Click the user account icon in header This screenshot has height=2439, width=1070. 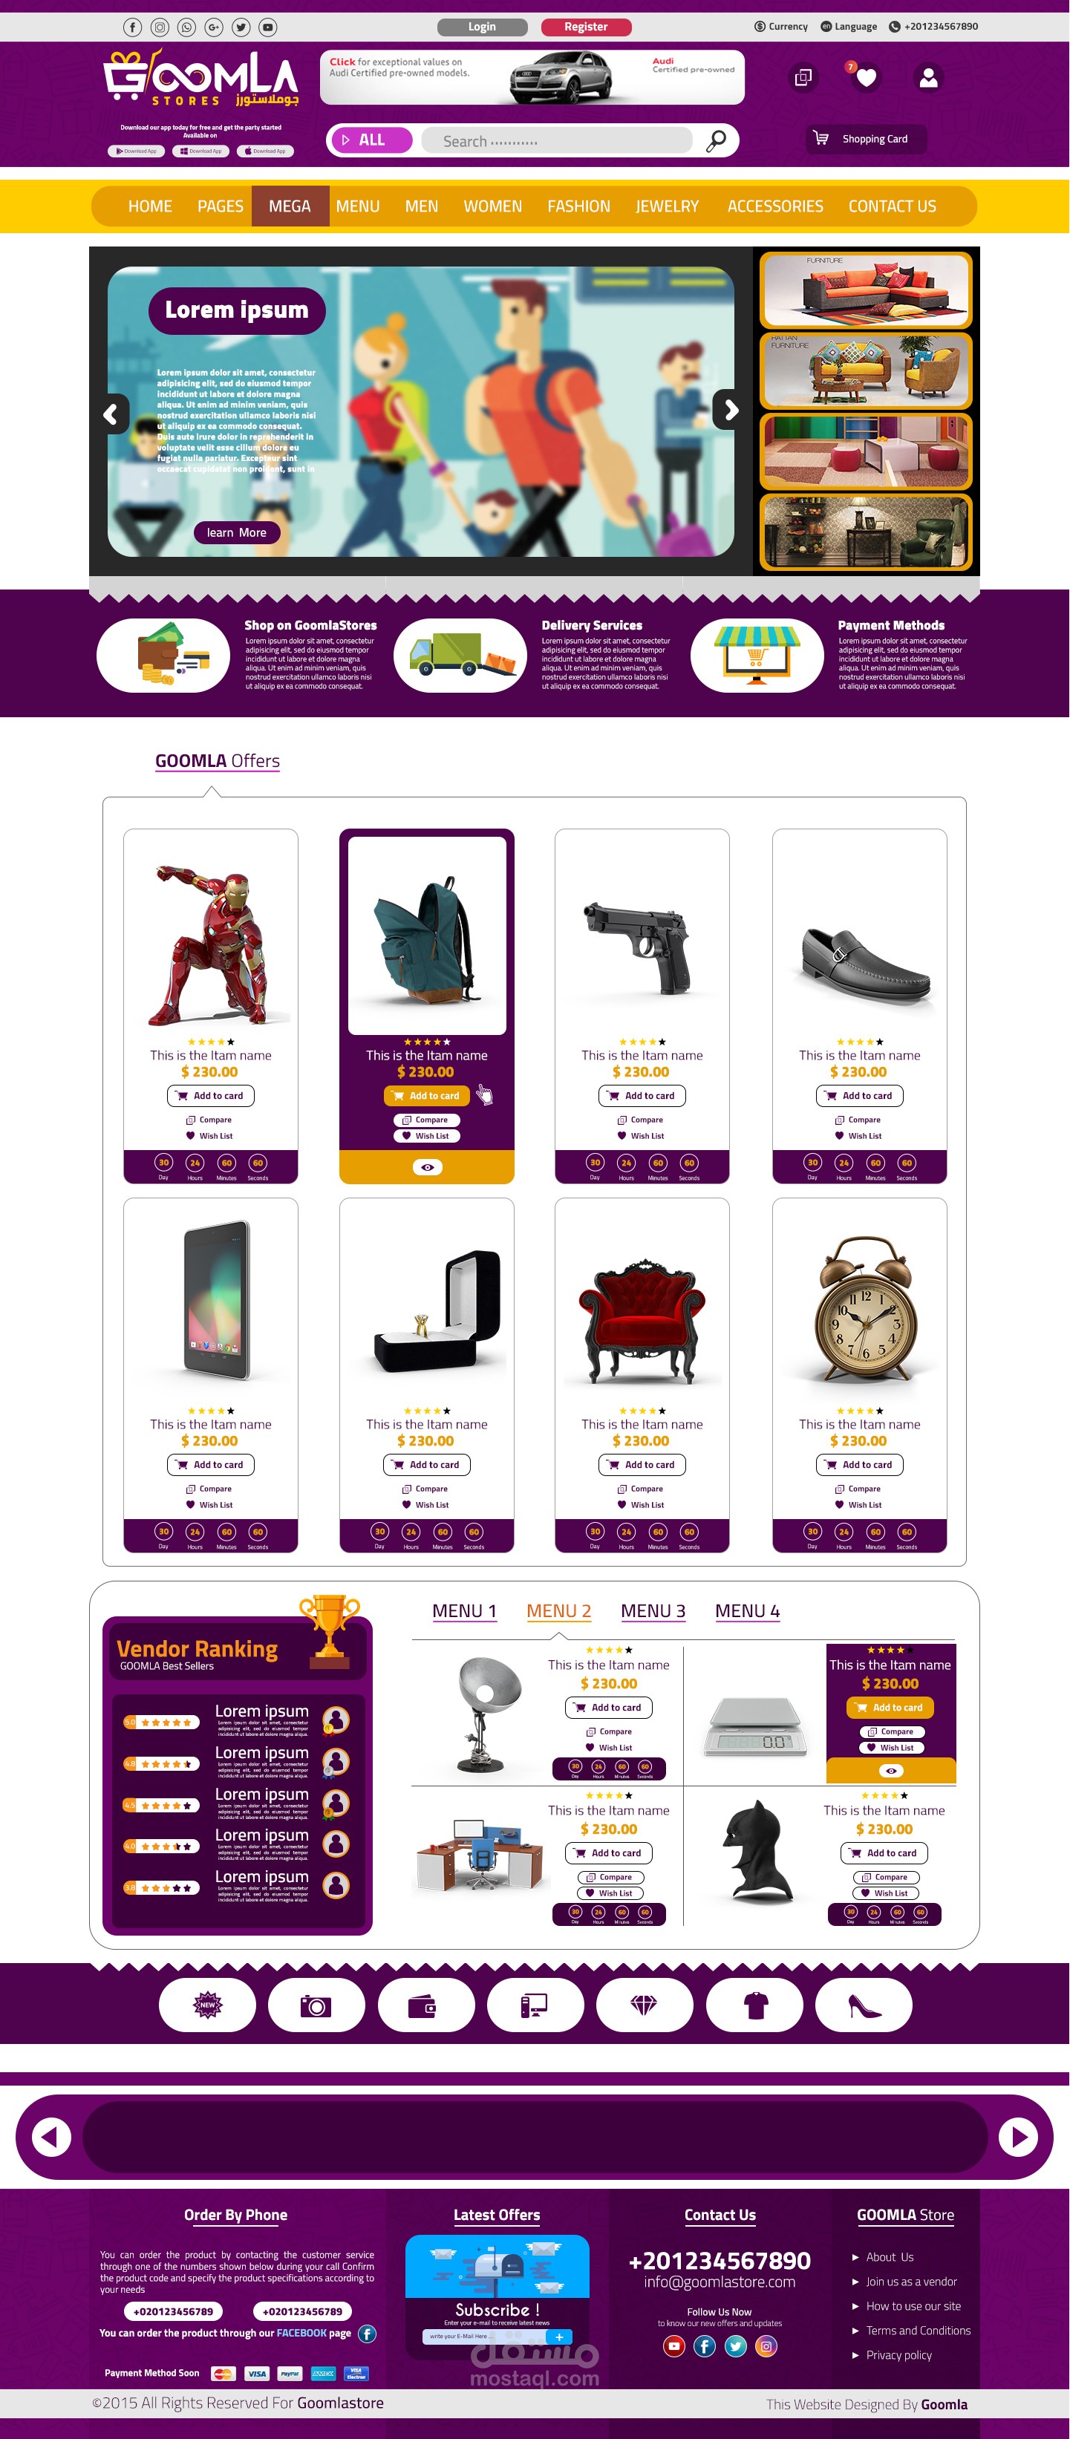(x=928, y=78)
